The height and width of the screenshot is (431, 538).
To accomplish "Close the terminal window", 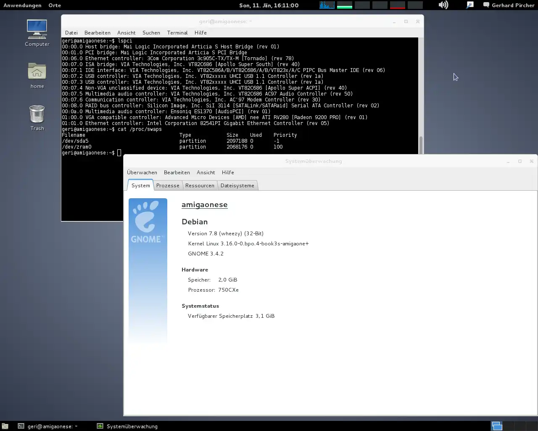I will point(418,21).
